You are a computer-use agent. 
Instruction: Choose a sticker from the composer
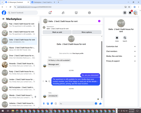pos(52,104)
